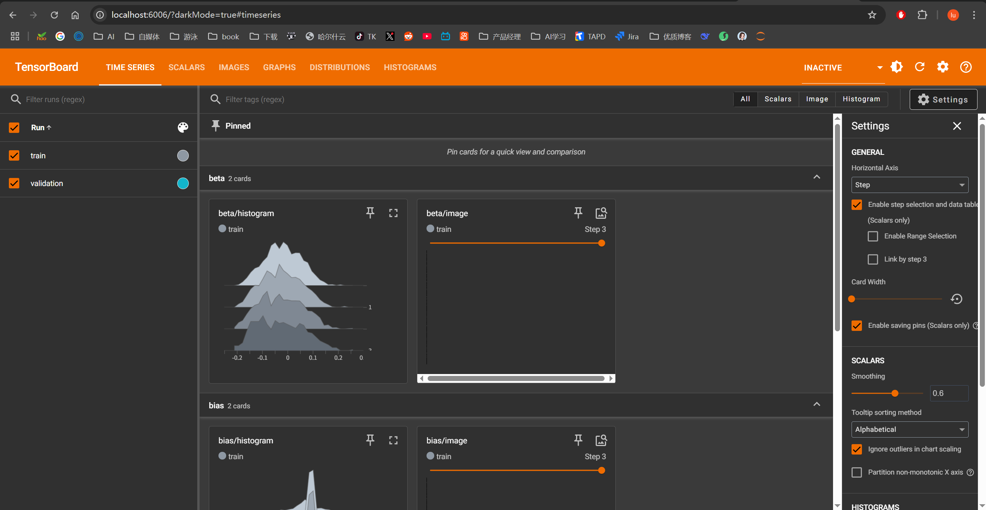This screenshot has width=986, height=510.
Task: Open run color palette settings
Action: tap(183, 127)
